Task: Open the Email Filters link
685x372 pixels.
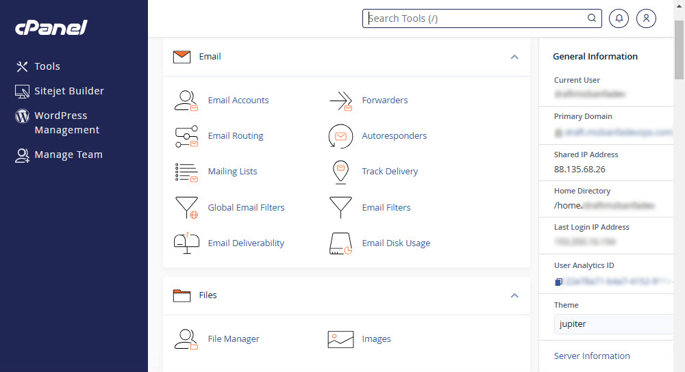Action: tap(386, 208)
